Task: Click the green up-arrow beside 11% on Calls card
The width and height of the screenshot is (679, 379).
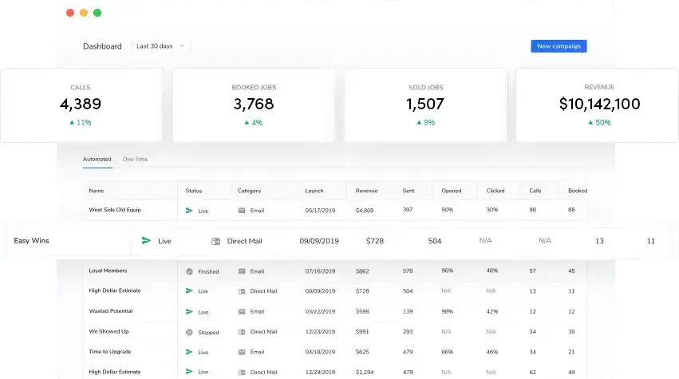Action: [72, 123]
